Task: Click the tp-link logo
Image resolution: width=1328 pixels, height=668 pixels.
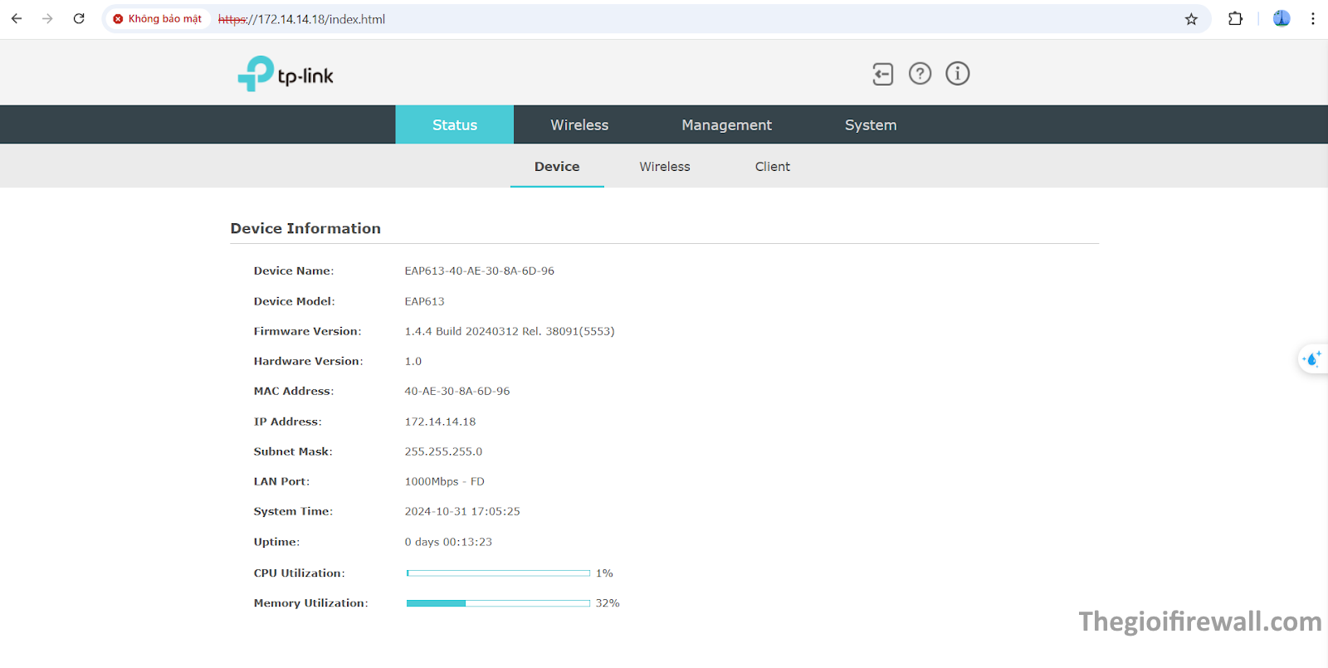Action: (286, 75)
